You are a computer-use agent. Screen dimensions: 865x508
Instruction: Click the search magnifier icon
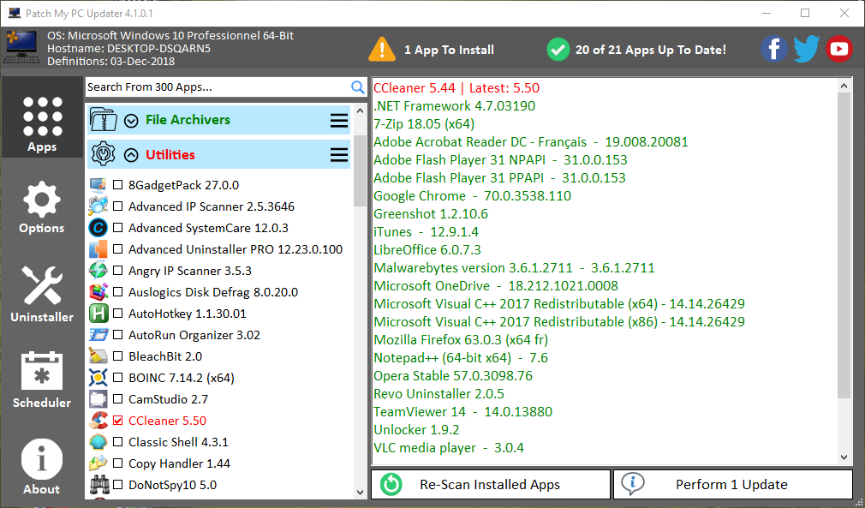click(x=358, y=87)
